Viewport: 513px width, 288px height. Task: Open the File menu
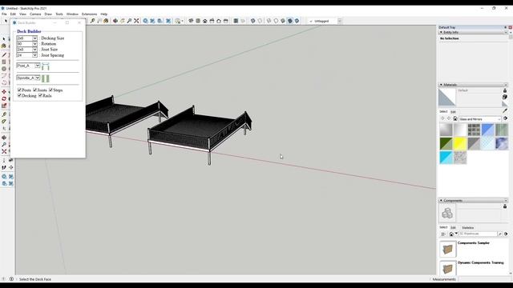tap(4, 14)
